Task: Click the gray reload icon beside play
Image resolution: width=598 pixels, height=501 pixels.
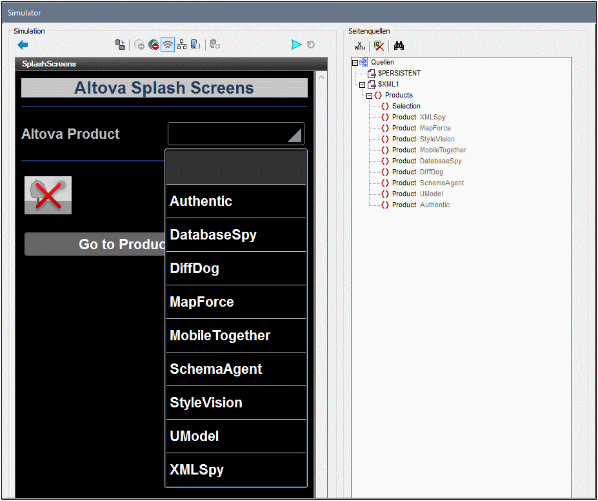Action: point(311,45)
